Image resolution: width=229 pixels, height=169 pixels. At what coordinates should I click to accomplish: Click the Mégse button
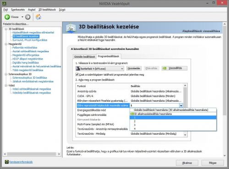(x=213, y=163)
